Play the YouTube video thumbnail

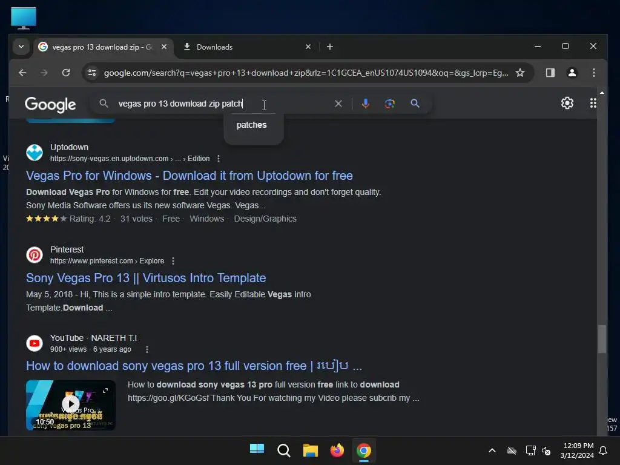[x=71, y=404]
